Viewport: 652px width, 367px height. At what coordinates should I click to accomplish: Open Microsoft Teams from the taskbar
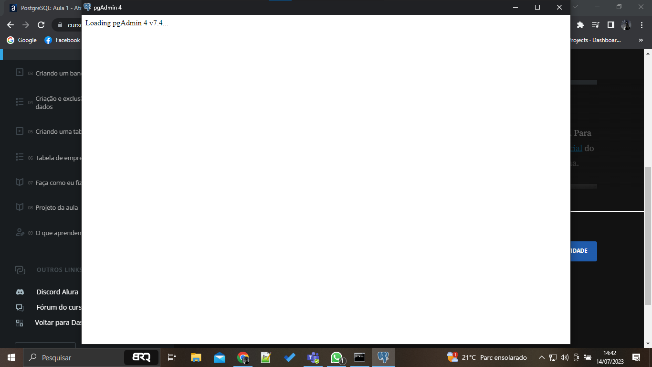tap(313, 357)
